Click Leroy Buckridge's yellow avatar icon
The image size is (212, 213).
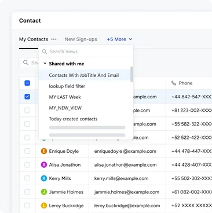tap(44, 205)
